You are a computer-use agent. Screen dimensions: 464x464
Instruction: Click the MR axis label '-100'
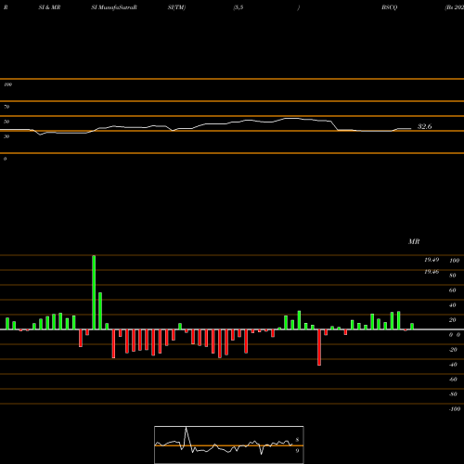click(x=455, y=409)
